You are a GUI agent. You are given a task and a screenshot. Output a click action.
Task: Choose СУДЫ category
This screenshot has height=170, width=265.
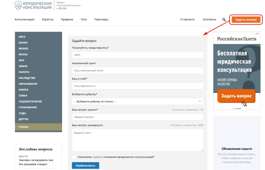coord(22,113)
